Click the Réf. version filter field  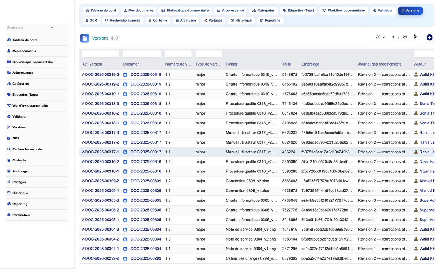pyautogui.click(x=100, y=54)
